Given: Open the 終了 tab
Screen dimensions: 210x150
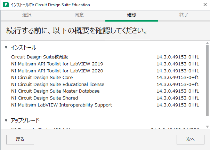Looking at the screenshot, I should (184, 15).
